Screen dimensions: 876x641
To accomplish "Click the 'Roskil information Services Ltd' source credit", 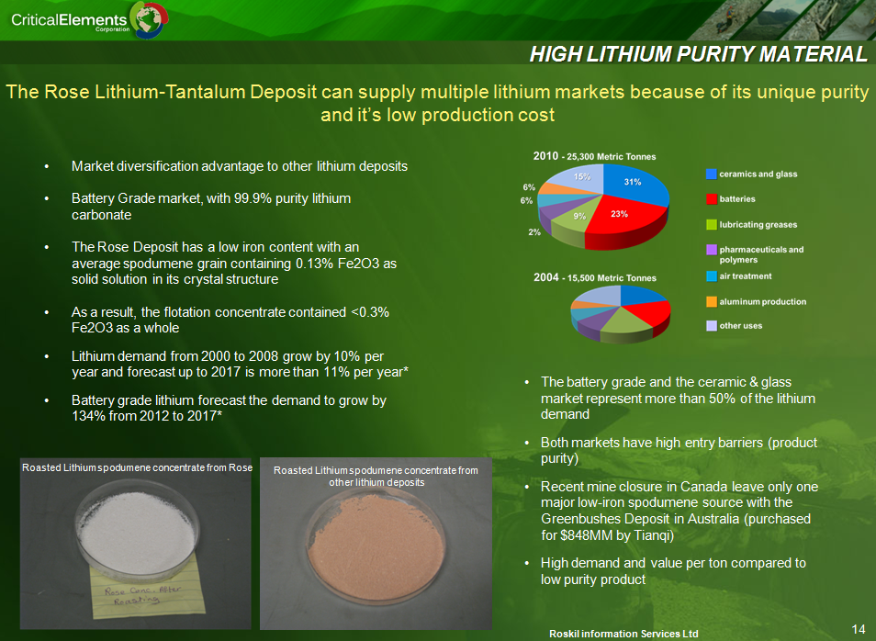I will click(x=623, y=634).
